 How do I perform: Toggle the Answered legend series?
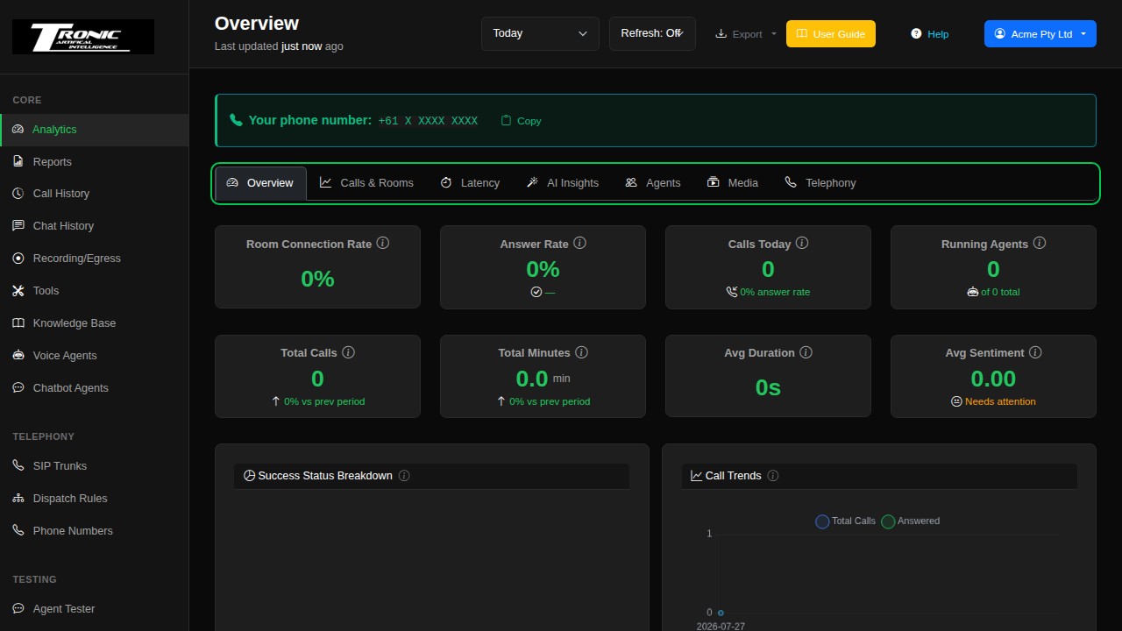910,521
